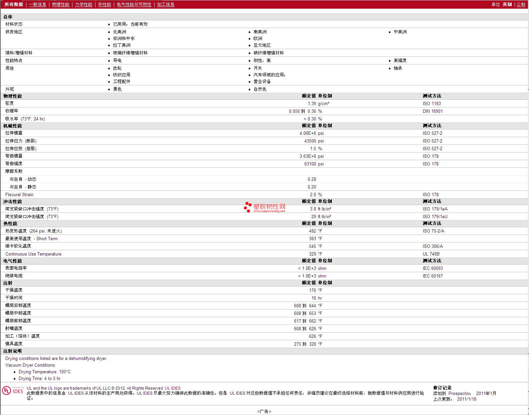Screen dimensions: 529x415
Task: Switch units to 公制
Action: [521, 4]
